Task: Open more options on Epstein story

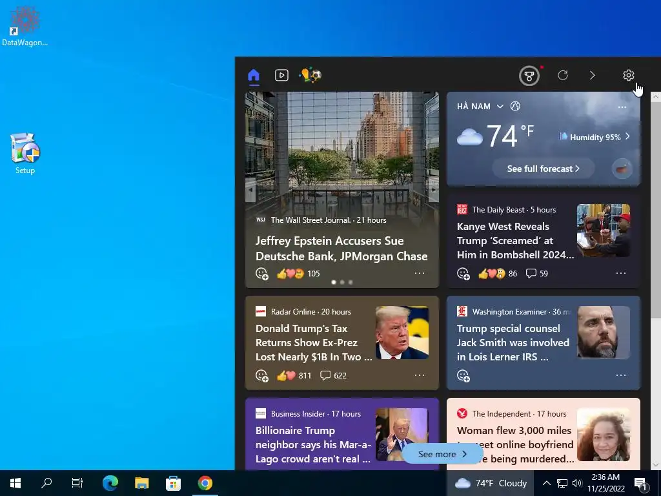Action: tap(420, 273)
